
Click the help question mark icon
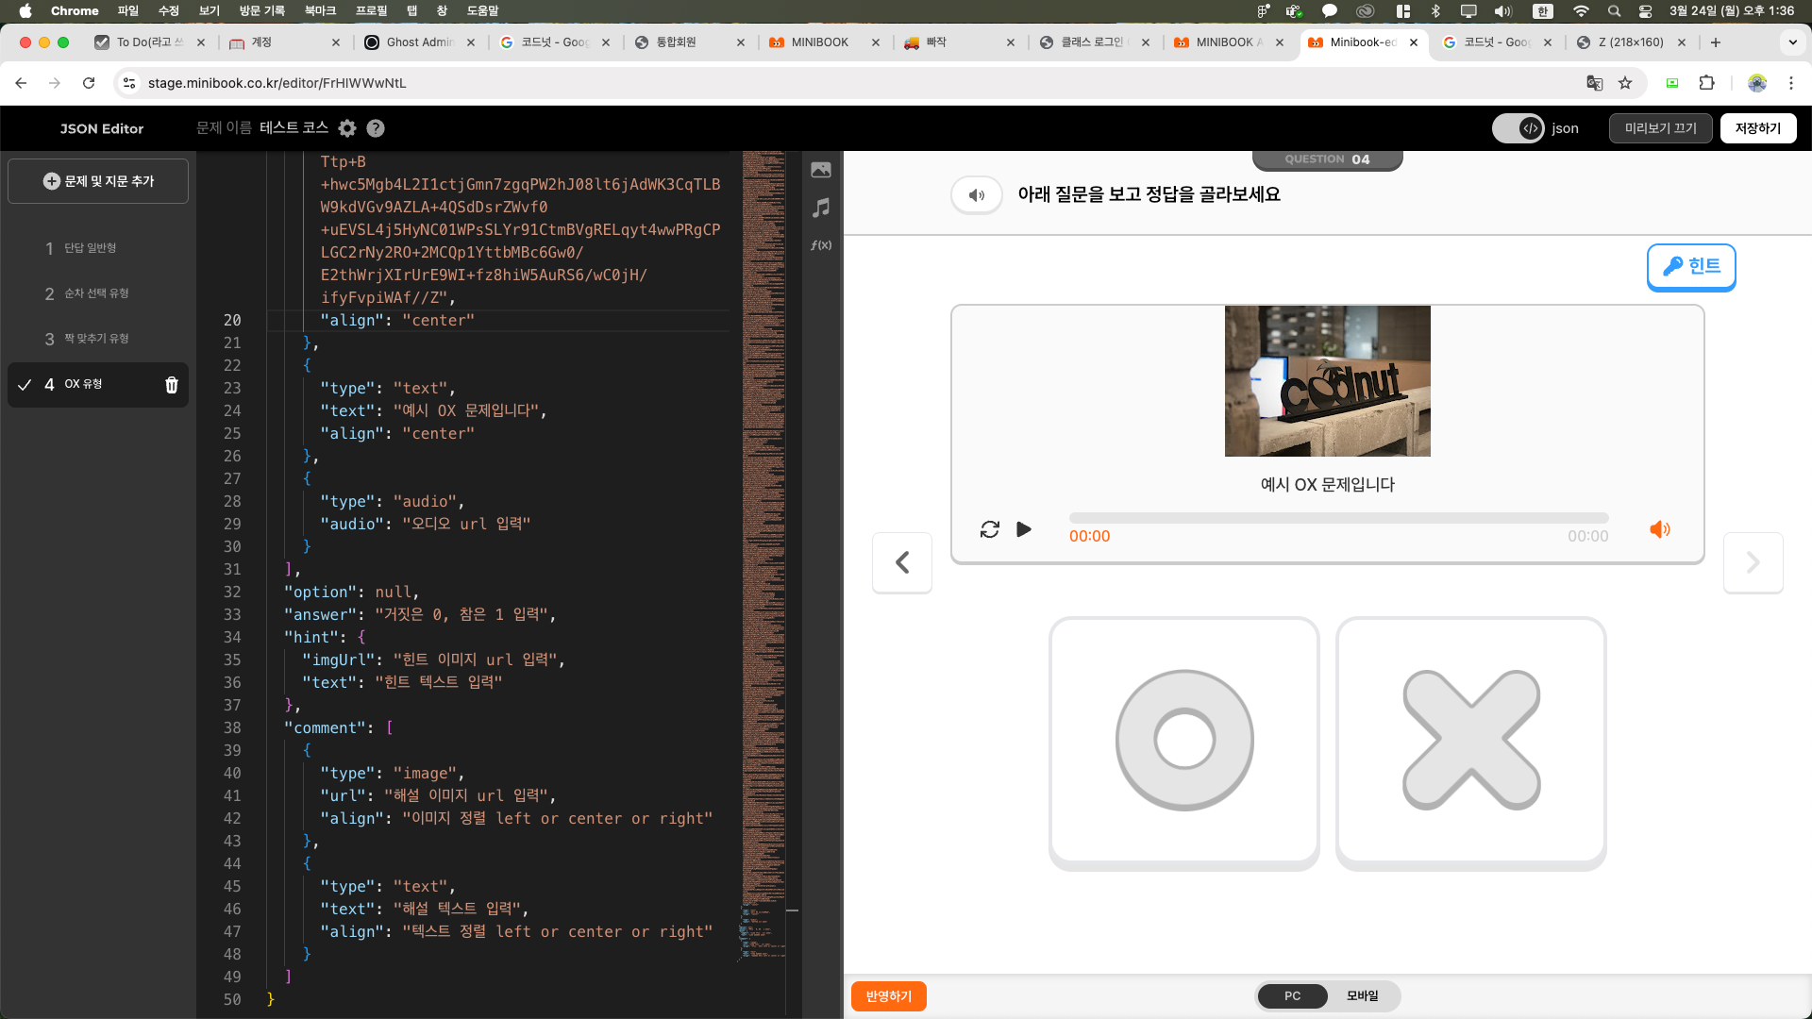point(376,128)
